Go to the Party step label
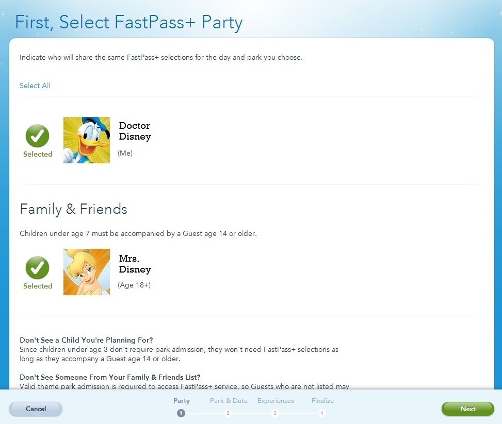The image size is (502, 424). (x=182, y=401)
